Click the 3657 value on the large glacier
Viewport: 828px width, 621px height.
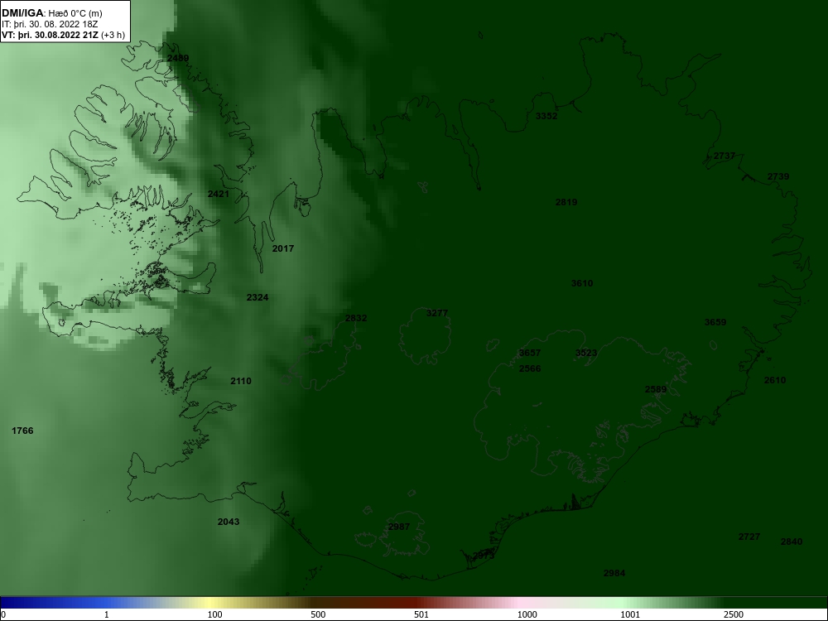pos(530,353)
